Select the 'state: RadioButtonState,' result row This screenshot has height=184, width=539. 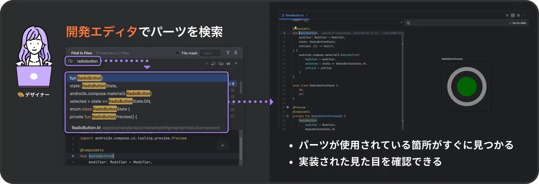(x=147, y=86)
